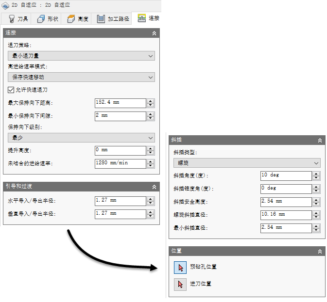Click the 螺旋斜插直径 field 10.16 mm

pyautogui.click(x=286, y=215)
